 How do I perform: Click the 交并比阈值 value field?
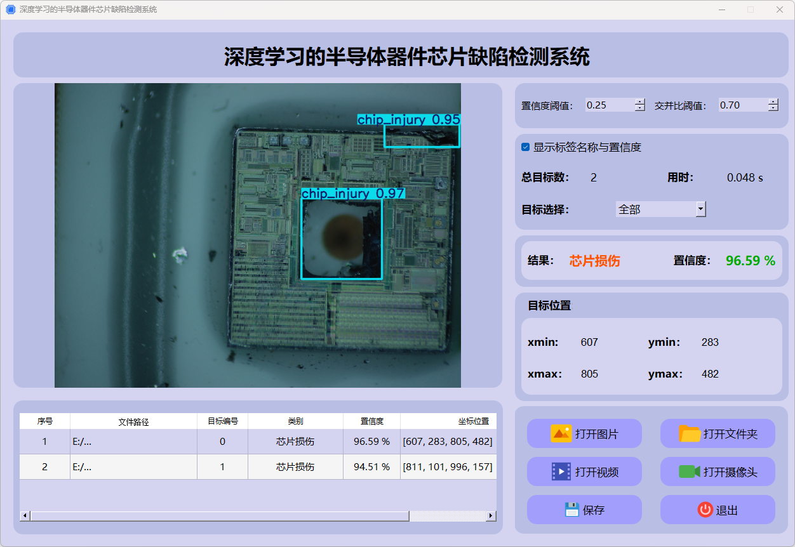click(742, 105)
